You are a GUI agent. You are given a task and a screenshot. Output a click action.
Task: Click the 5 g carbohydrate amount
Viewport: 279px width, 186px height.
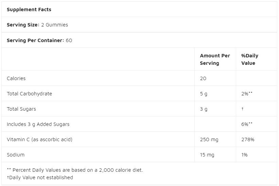(x=204, y=94)
